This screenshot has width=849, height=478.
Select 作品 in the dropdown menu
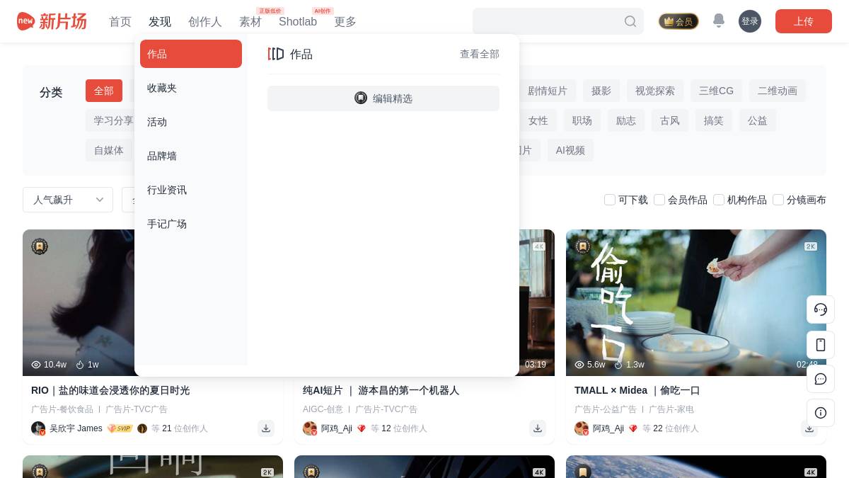click(191, 54)
